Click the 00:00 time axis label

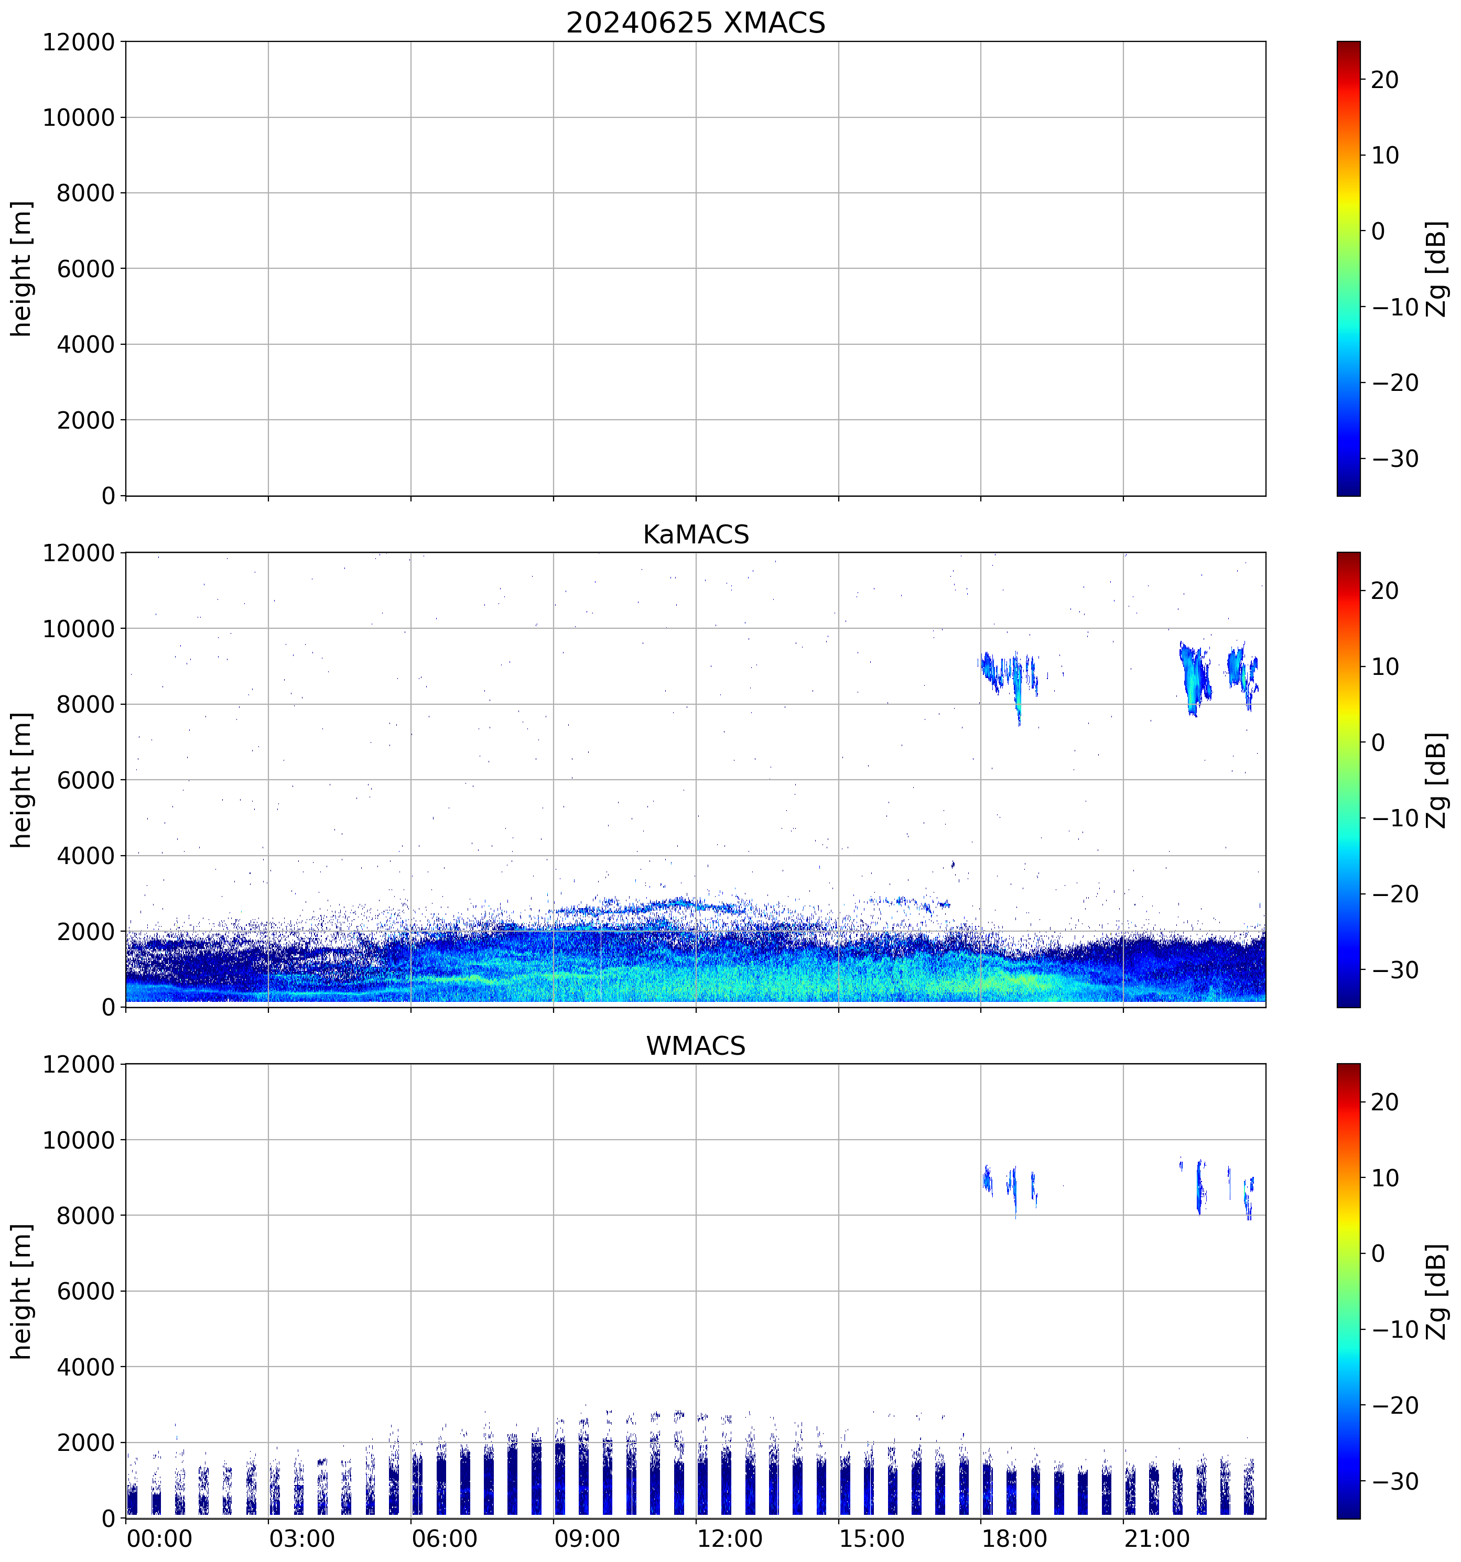point(159,1538)
